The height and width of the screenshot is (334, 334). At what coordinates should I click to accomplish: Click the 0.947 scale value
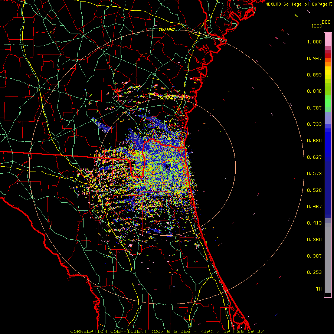point(314,58)
